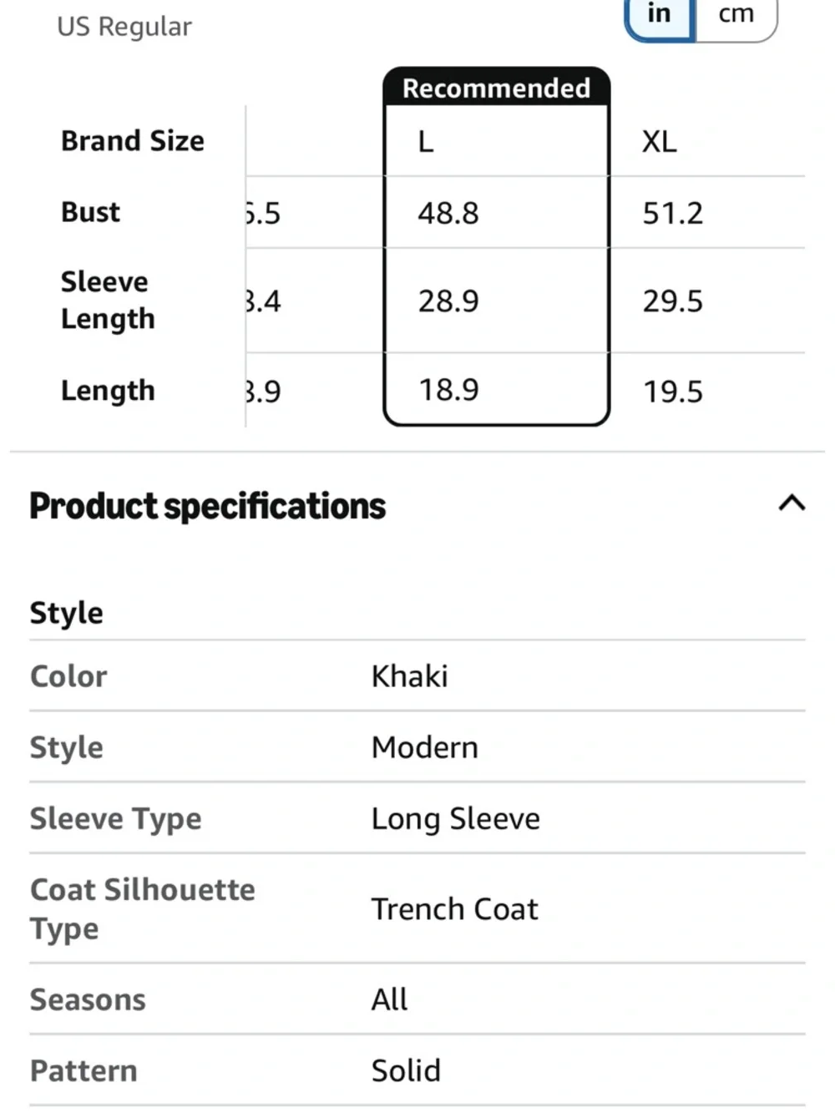Click the Color row showing Khaki

(417, 676)
